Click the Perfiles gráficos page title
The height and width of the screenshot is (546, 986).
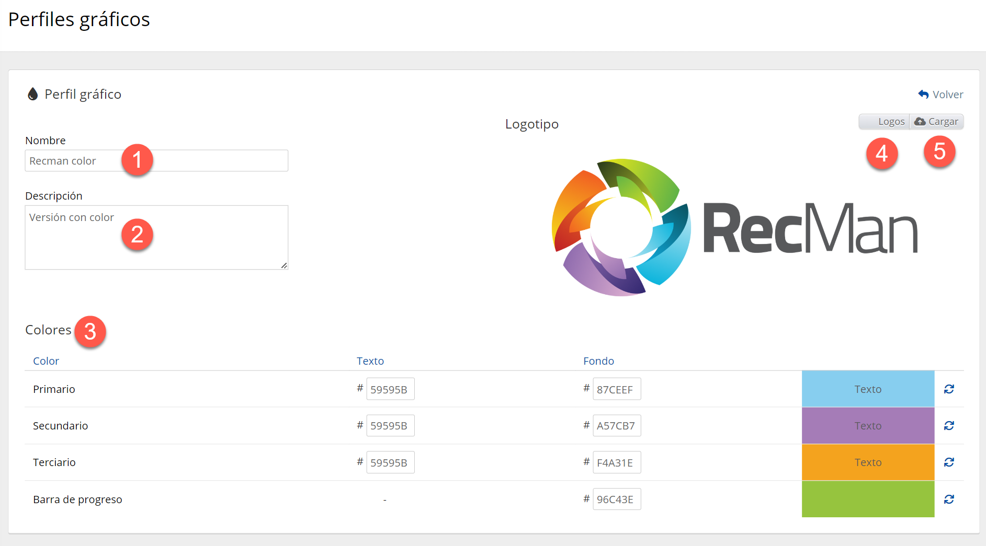[79, 20]
